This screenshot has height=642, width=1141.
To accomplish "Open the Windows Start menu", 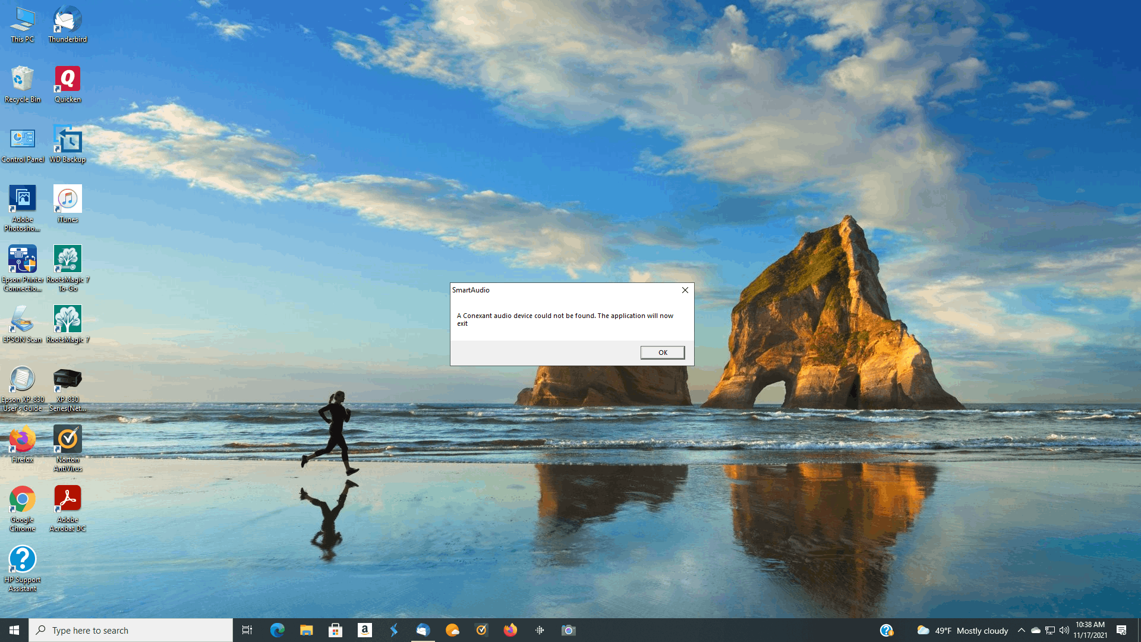I will click(14, 630).
